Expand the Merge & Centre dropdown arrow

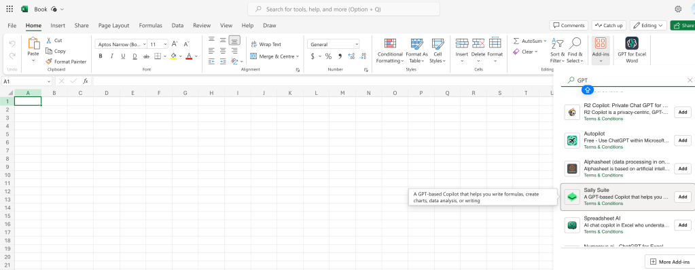[x=298, y=56]
